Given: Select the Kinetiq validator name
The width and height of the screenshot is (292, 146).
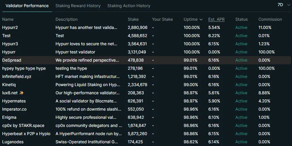Looking at the screenshot, I should click(9, 85).
